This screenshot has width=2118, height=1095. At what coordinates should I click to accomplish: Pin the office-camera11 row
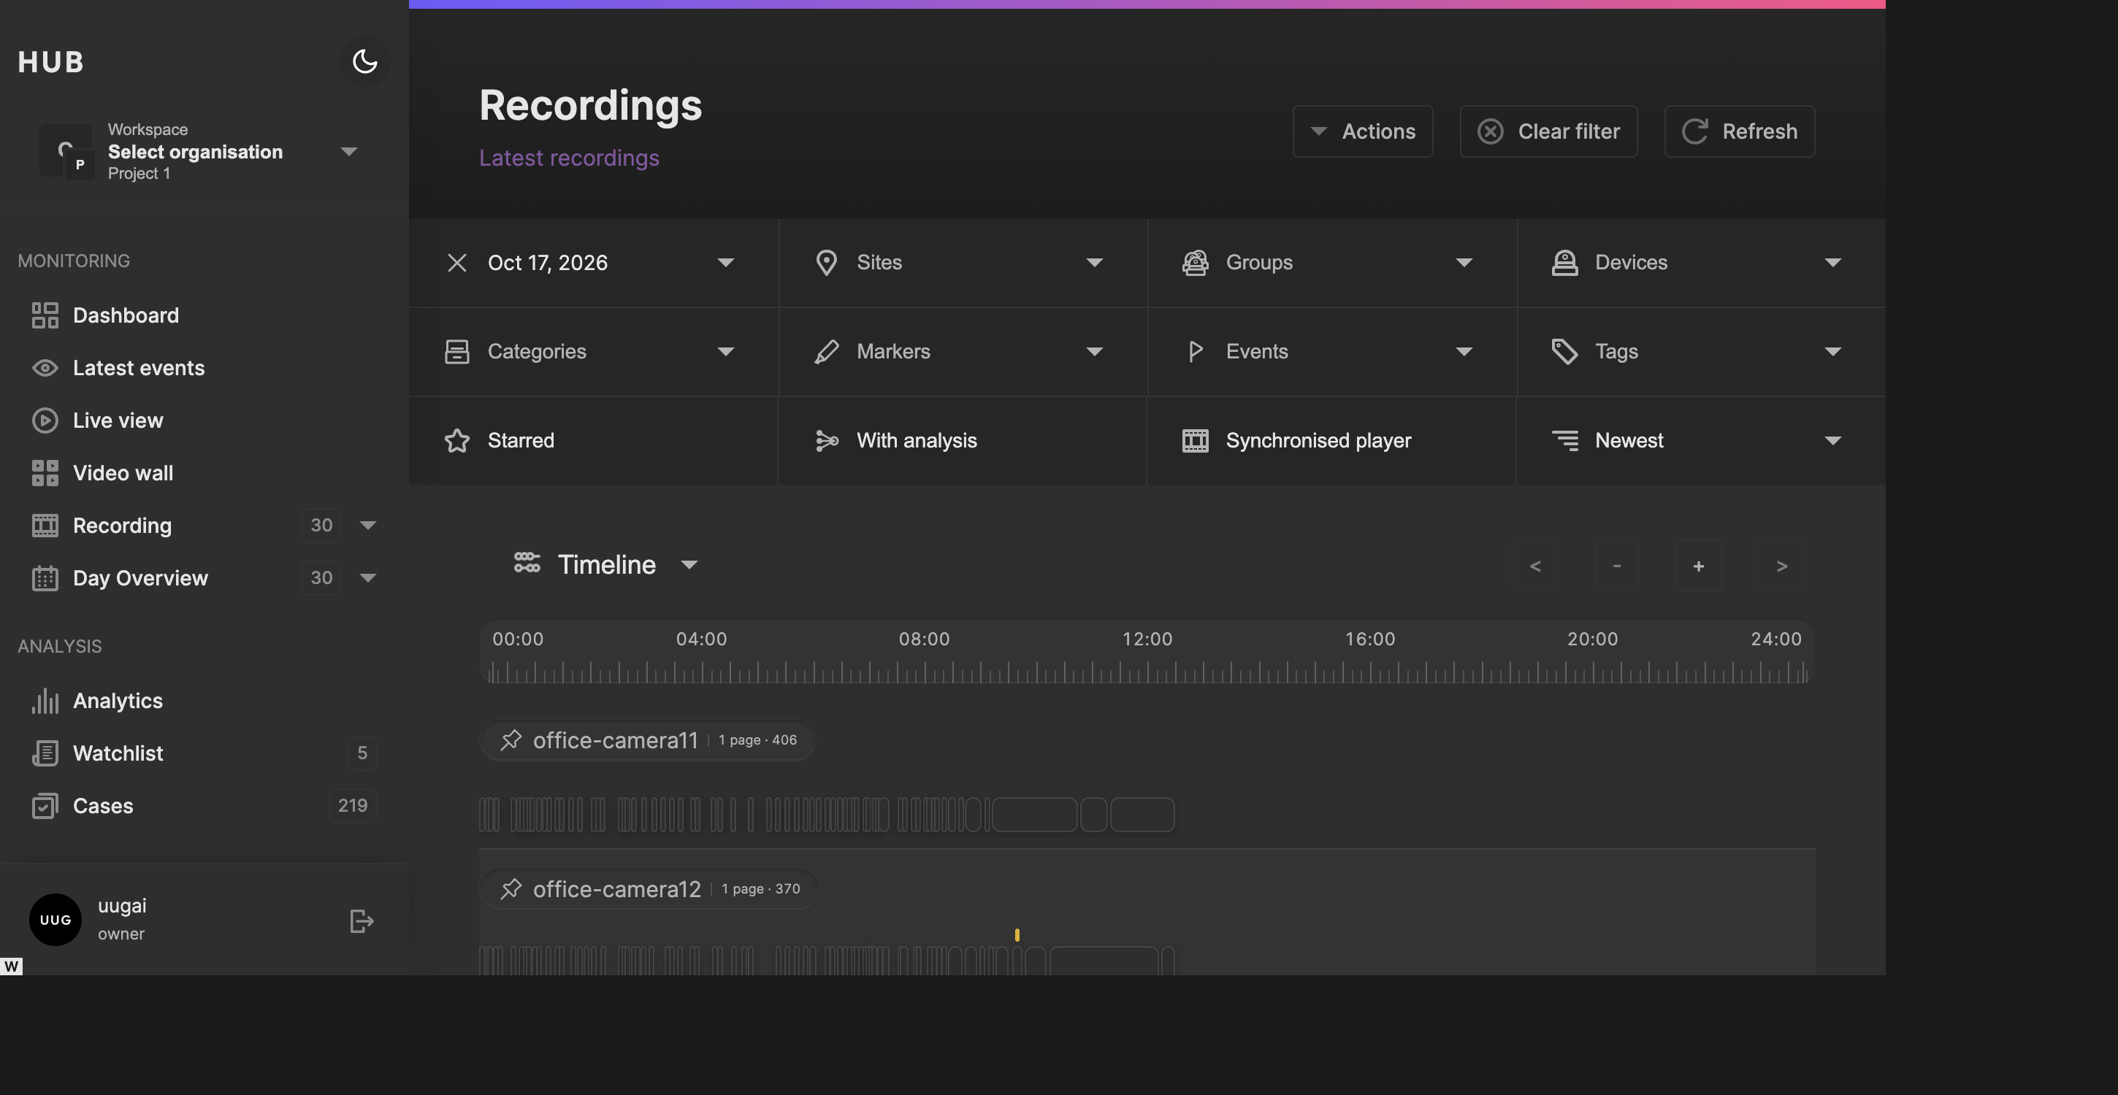click(x=511, y=740)
